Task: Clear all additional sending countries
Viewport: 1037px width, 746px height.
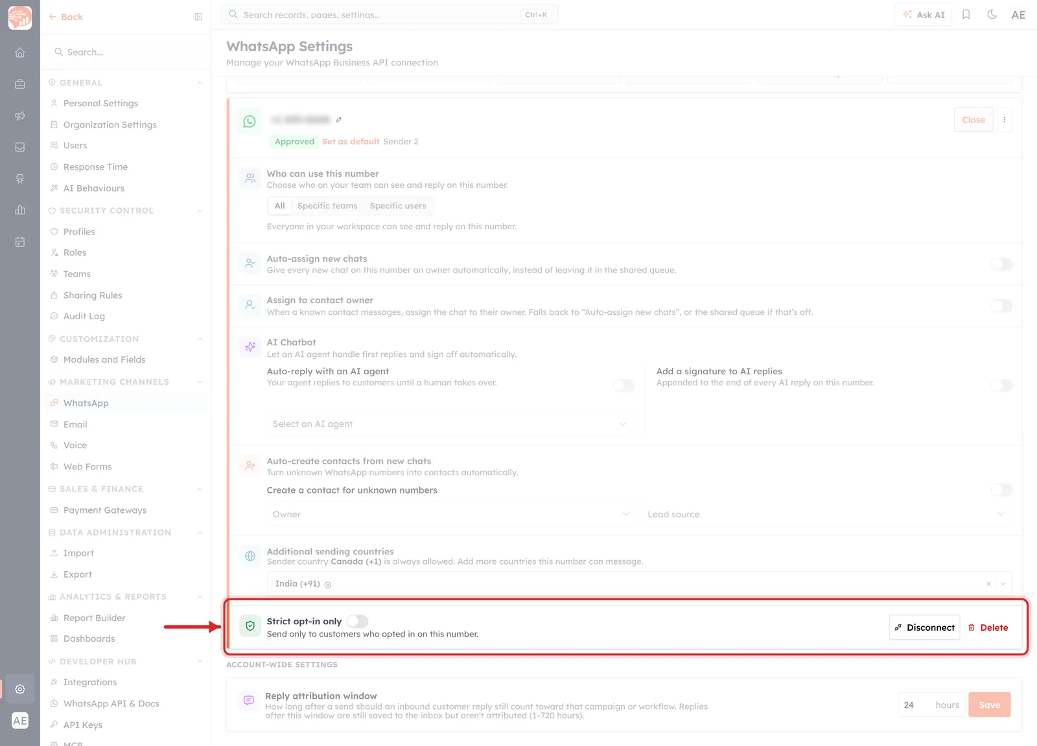Action: point(988,583)
